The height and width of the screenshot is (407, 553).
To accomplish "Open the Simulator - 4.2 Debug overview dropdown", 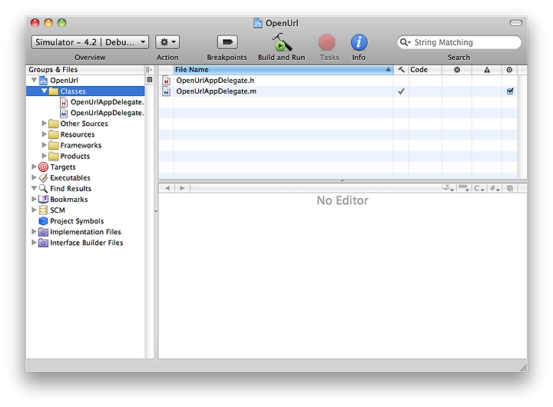I will coord(90,42).
